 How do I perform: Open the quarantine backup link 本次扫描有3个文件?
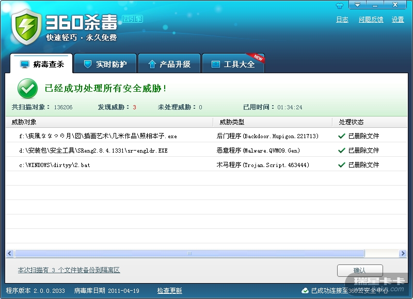point(69,270)
